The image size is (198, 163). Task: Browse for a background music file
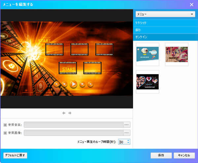pos(126,125)
